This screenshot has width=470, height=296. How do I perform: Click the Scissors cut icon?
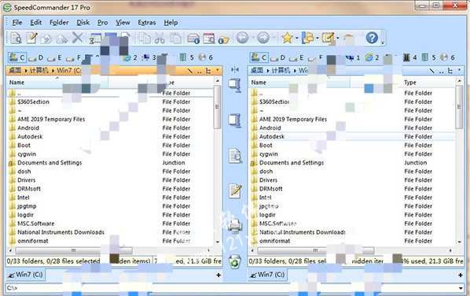click(160, 39)
